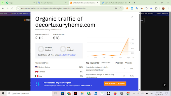Viewport: 171px width, 96px height.
Task: Click the Top countries info icon
Action: (x=49, y=63)
